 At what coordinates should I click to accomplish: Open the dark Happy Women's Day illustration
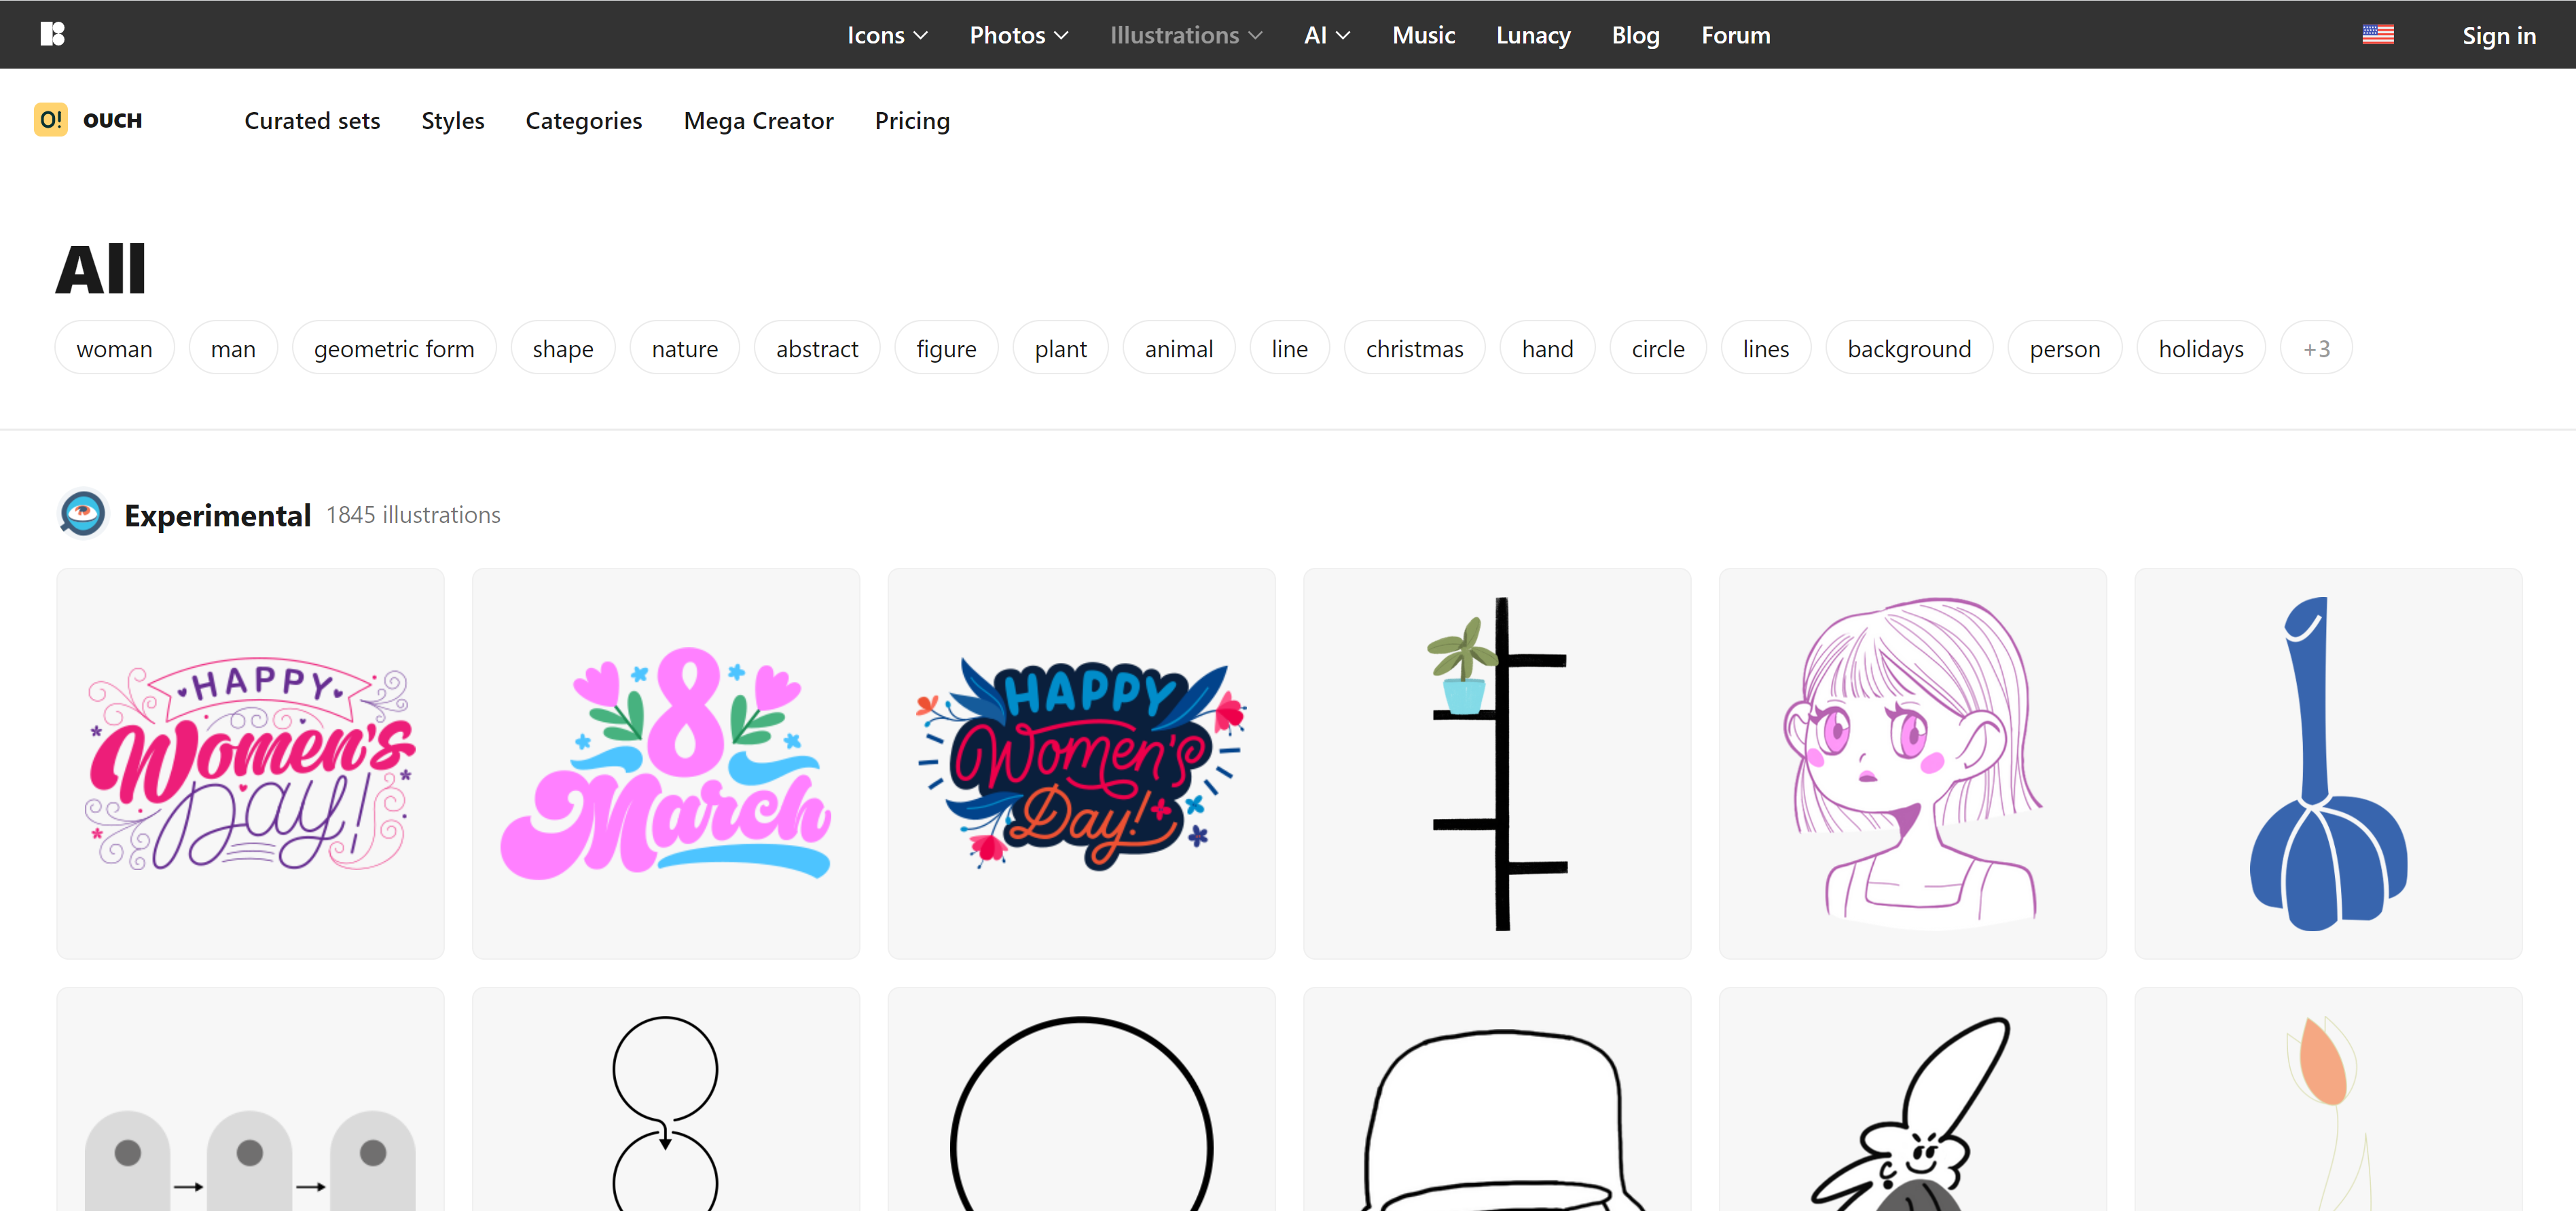tap(1081, 763)
